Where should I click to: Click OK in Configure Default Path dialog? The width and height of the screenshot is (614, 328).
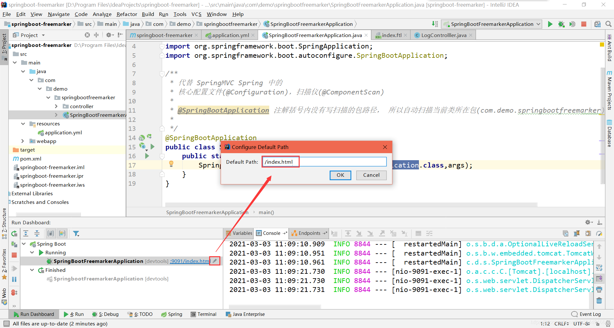(340, 175)
